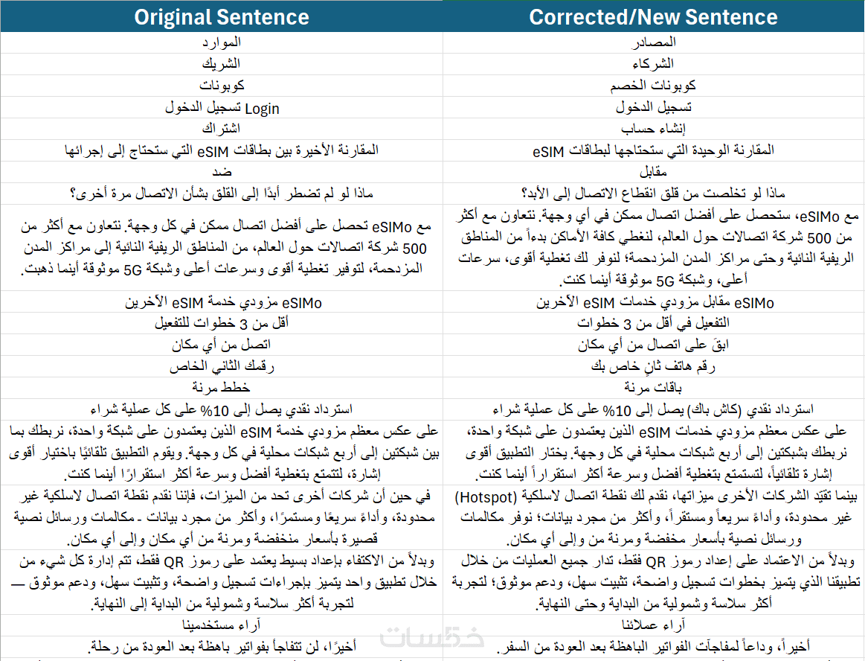
Task: Select the corrected cell 'آراء عملائنا'
Action: [x=654, y=625]
